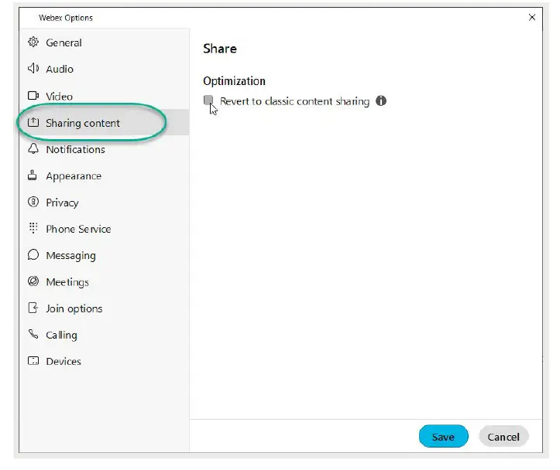Click the Revert to classic content sharing label
Screen dimensions: 560x470
[x=294, y=101]
